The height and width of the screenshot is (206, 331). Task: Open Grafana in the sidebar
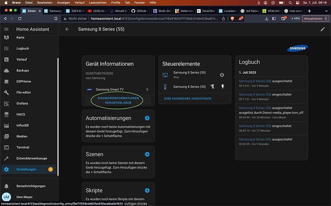click(x=28, y=103)
